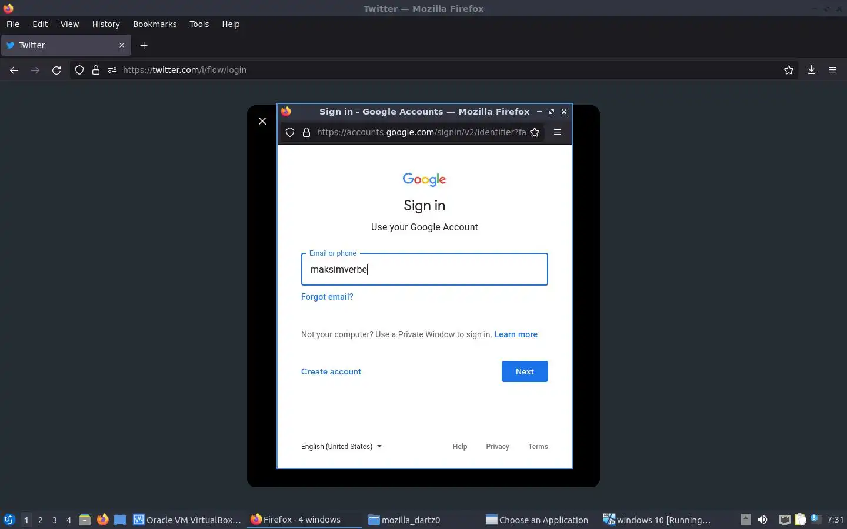Switch to workspace 4 in taskbar

click(69, 520)
